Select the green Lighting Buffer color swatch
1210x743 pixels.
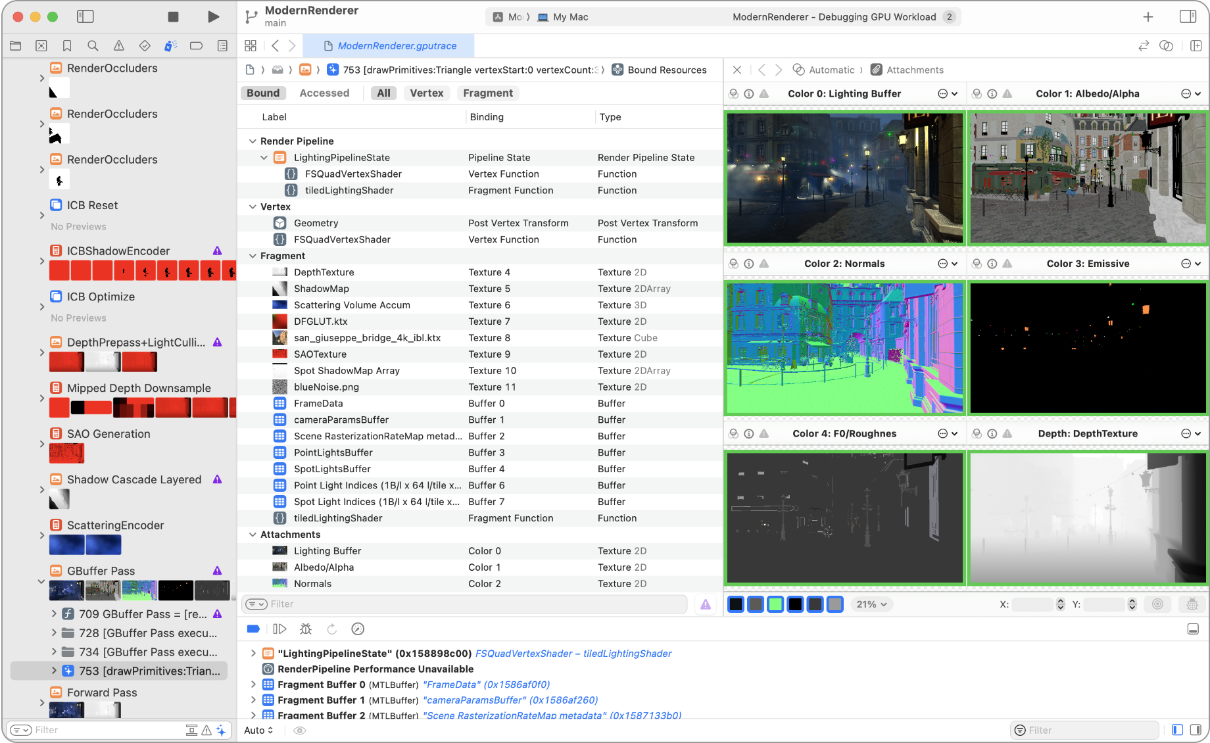pyautogui.click(x=775, y=604)
